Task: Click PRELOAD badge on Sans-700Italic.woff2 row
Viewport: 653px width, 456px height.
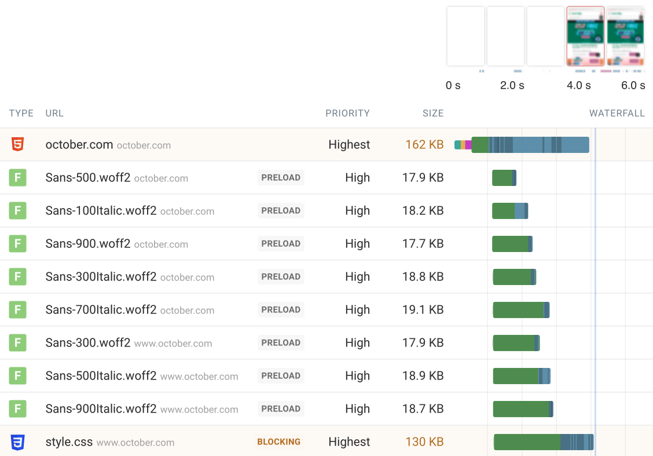Action: [x=281, y=309]
